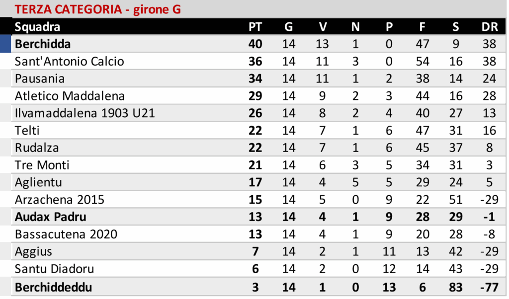The height and width of the screenshot is (299, 509).
Task: Click the Atletico Maddalena team name
Action: tap(70, 96)
